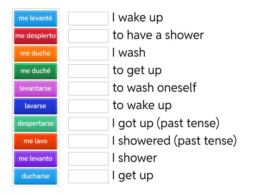
Task: Choose the "me duché" green tile
Action: 35,71
